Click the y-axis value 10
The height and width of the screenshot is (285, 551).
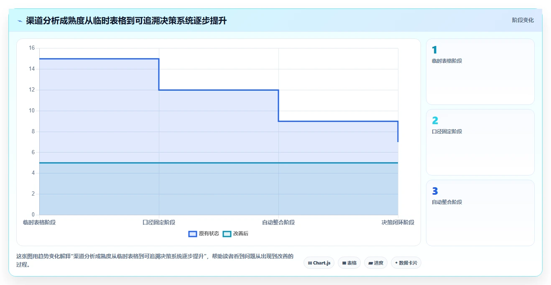[32, 111]
